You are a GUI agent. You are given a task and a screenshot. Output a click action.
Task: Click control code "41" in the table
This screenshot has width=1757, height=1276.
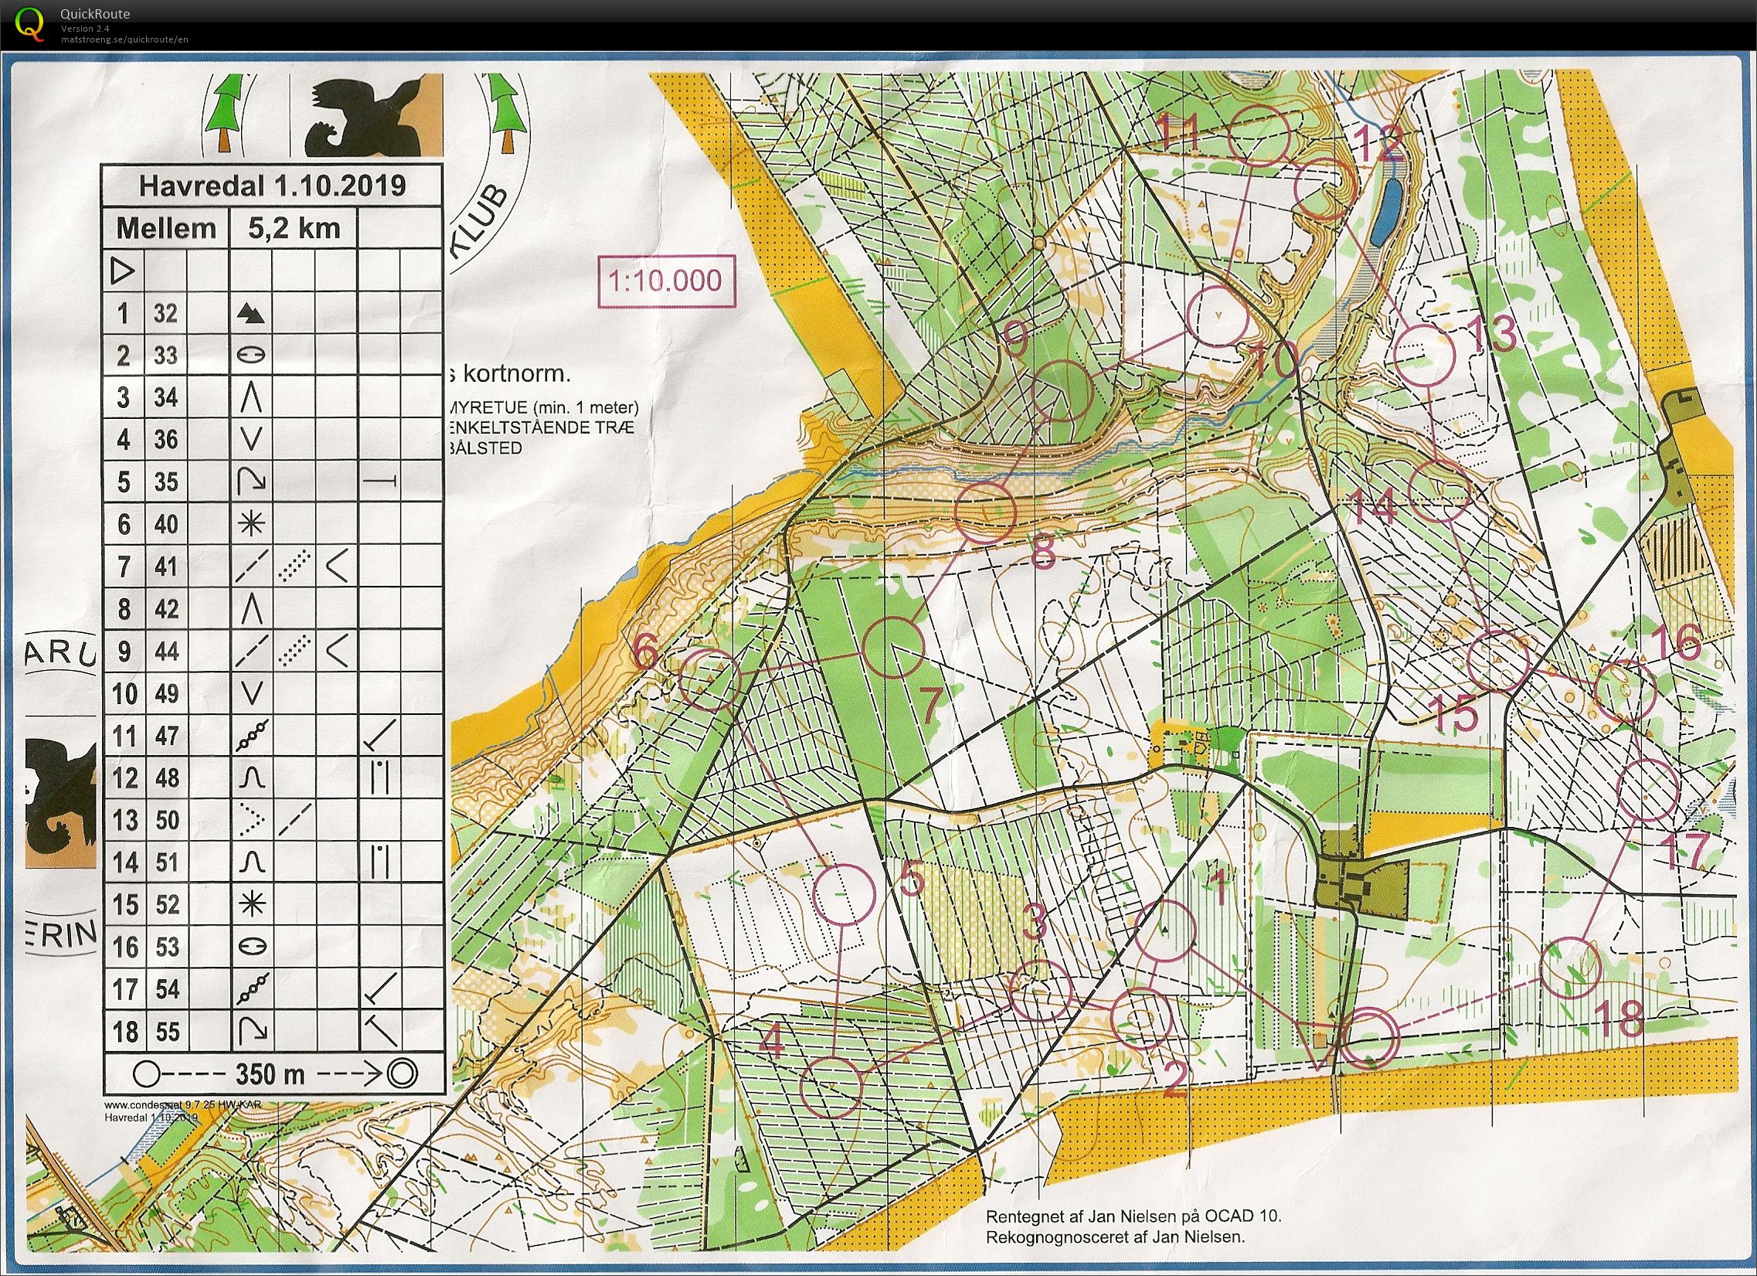click(x=165, y=567)
